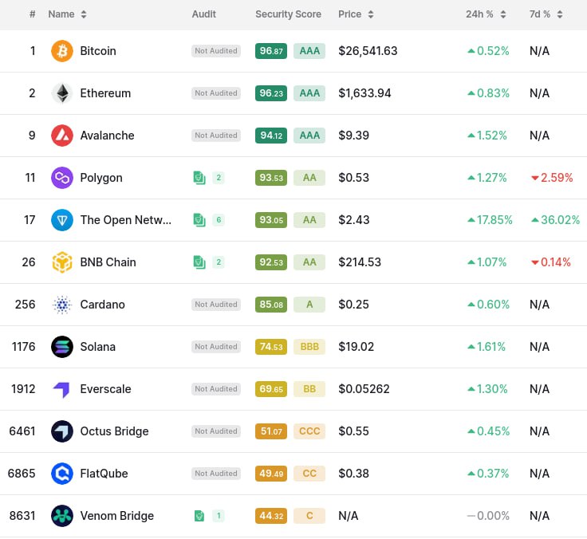
Task: Click the Bitcoin logo icon
Action: pos(61,51)
